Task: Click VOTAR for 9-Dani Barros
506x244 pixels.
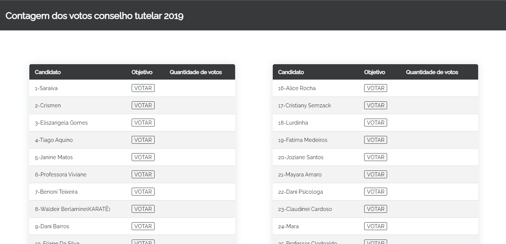Action: pos(143,226)
